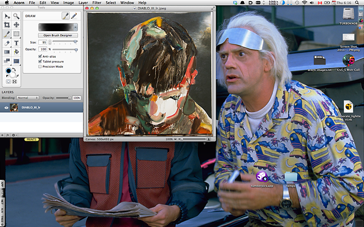This screenshot has width=364, height=227.
Task: Open Time Machine menu bar icon
Action: point(297,2)
